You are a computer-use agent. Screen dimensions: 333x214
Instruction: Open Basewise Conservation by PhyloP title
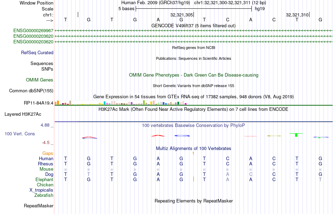(193, 126)
